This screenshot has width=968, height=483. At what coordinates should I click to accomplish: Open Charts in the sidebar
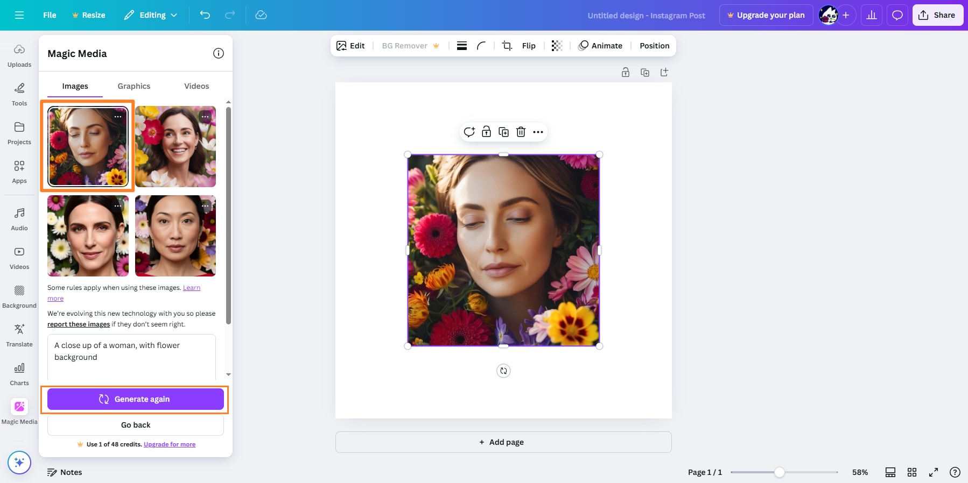click(19, 374)
